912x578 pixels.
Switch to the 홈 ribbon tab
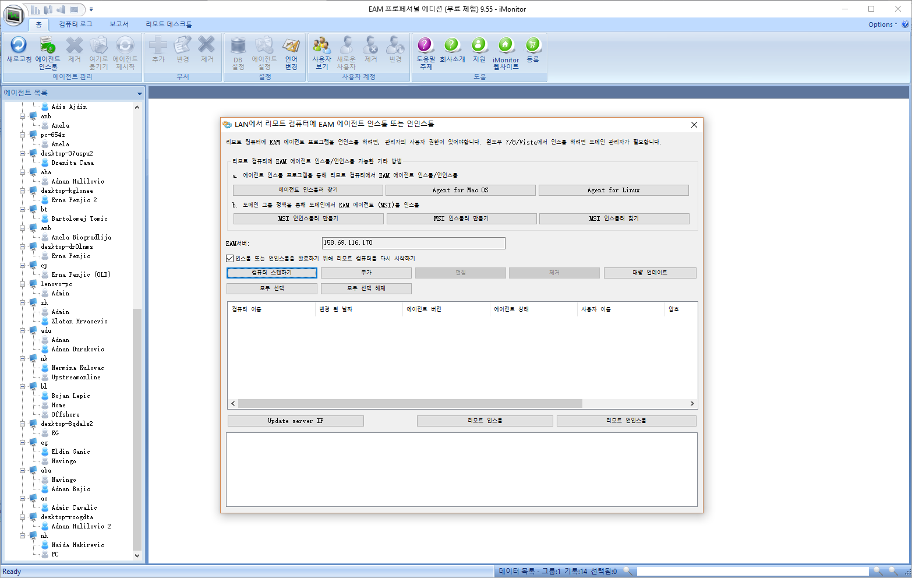39,24
